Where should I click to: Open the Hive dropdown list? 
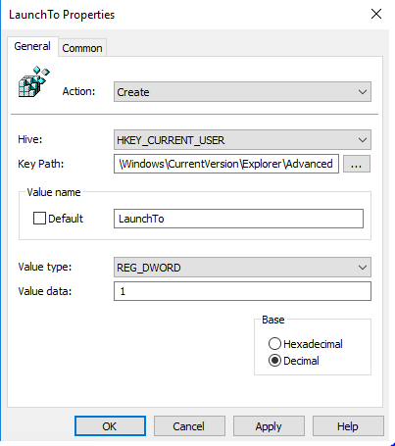pyautogui.click(x=242, y=140)
